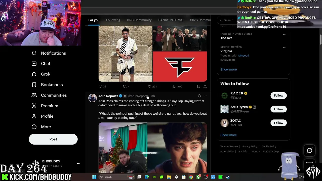Go to Bookmarks in sidebar
This screenshot has width=322, height=181.
pos(47,85)
